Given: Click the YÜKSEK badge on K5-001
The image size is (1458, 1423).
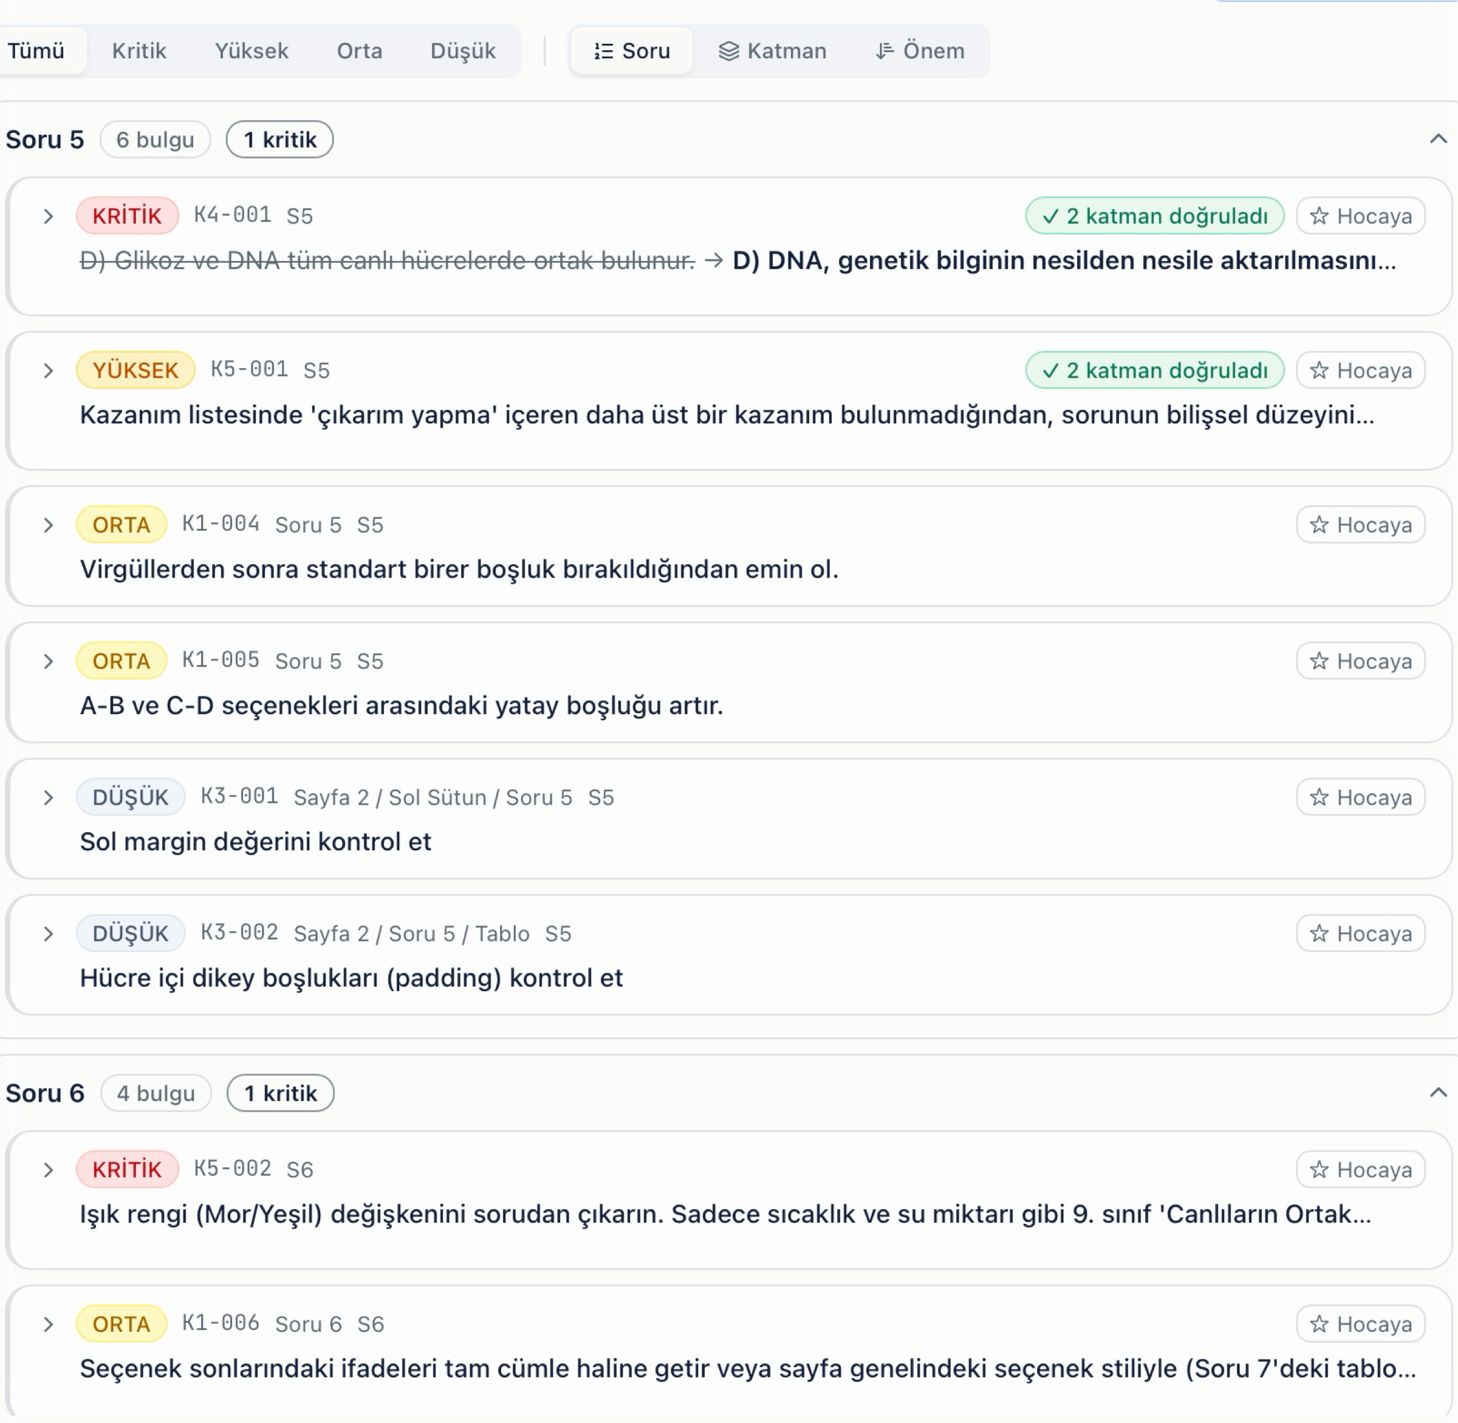Looking at the screenshot, I should pyautogui.click(x=135, y=370).
